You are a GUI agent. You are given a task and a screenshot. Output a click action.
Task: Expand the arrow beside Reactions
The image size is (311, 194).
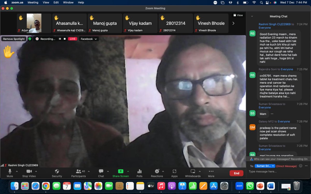pyautogui.click(x=163, y=171)
